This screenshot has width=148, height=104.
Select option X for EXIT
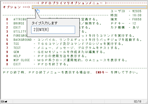(x=7, y=64)
